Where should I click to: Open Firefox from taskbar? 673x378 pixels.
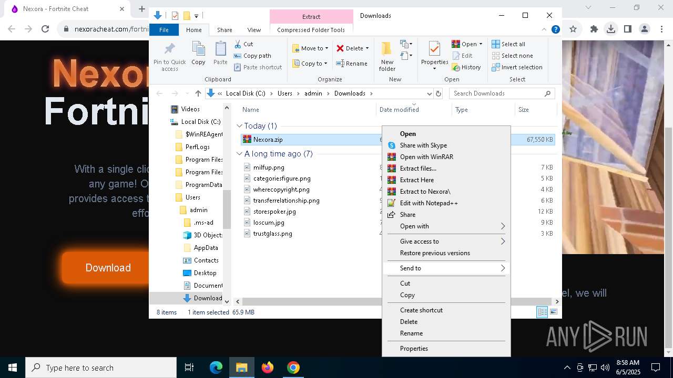[268, 367]
